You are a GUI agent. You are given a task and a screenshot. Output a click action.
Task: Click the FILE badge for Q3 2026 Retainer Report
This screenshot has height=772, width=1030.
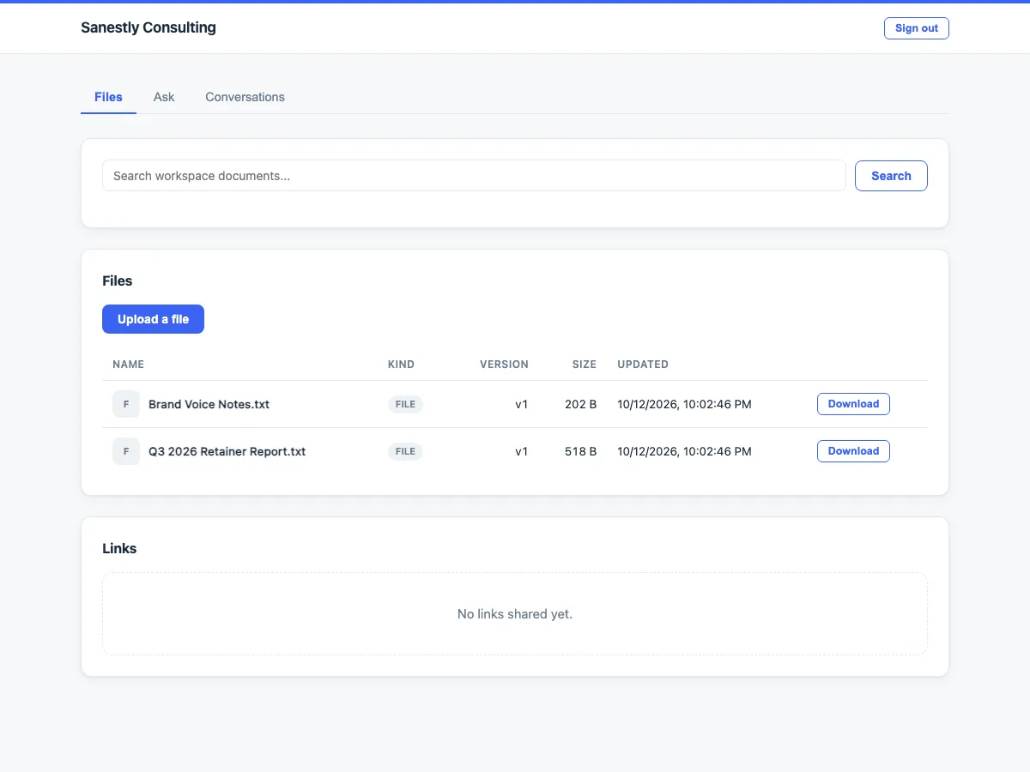[405, 451]
